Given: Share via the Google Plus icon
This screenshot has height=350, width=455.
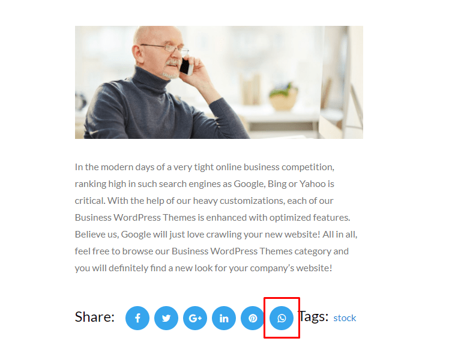Looking at the screenshot, I should coord(195,318).
